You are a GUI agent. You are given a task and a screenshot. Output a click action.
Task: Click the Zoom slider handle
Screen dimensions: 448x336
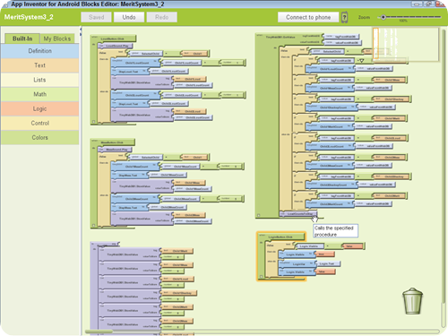pos(383,17)
